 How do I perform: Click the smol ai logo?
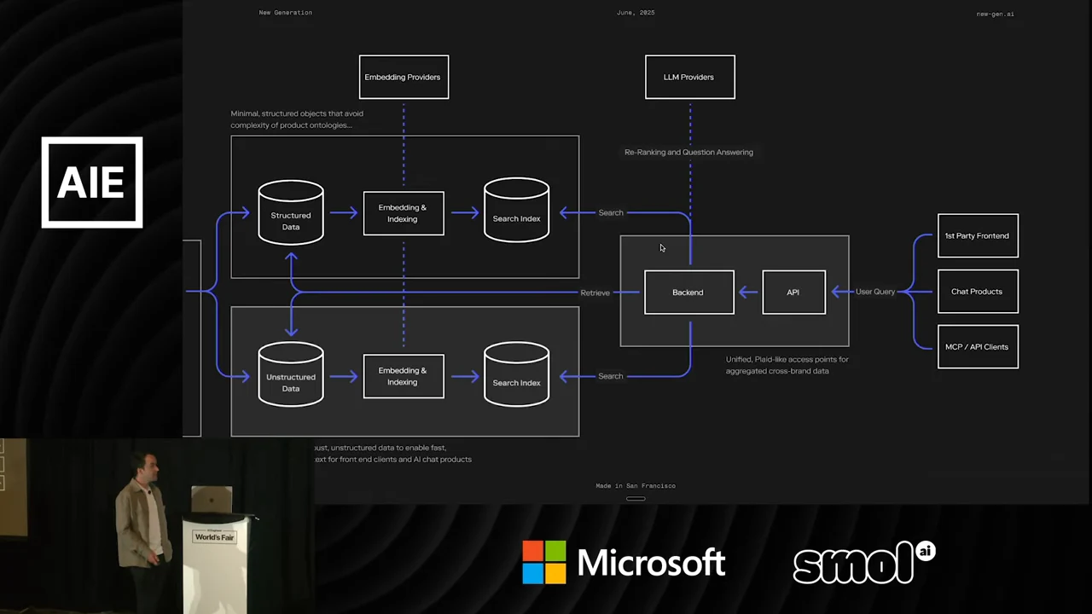tap(864, 563)
